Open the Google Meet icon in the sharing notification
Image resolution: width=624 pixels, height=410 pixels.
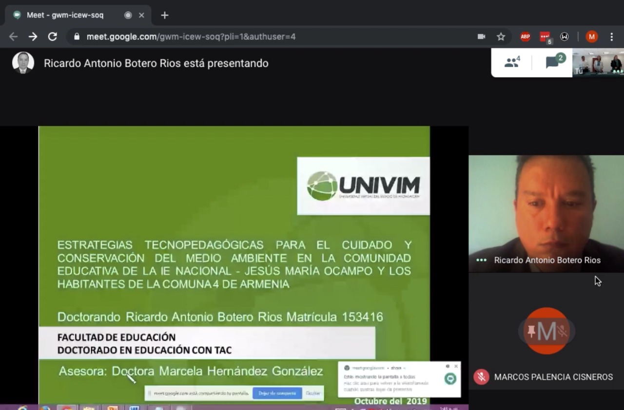point(449,379)
